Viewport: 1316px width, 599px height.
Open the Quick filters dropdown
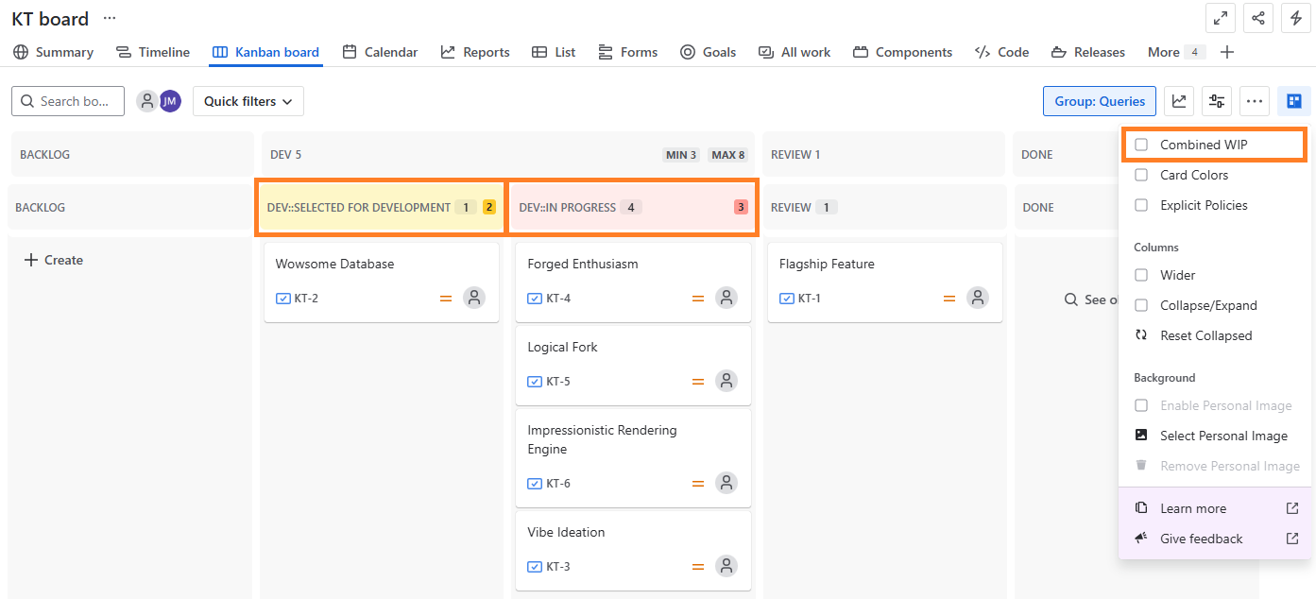(x=248, y=101)
